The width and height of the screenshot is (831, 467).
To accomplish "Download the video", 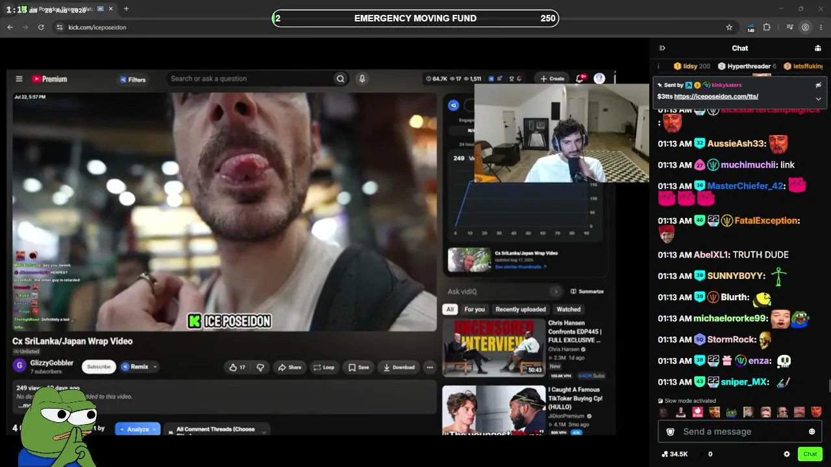I will click(399, 367).
